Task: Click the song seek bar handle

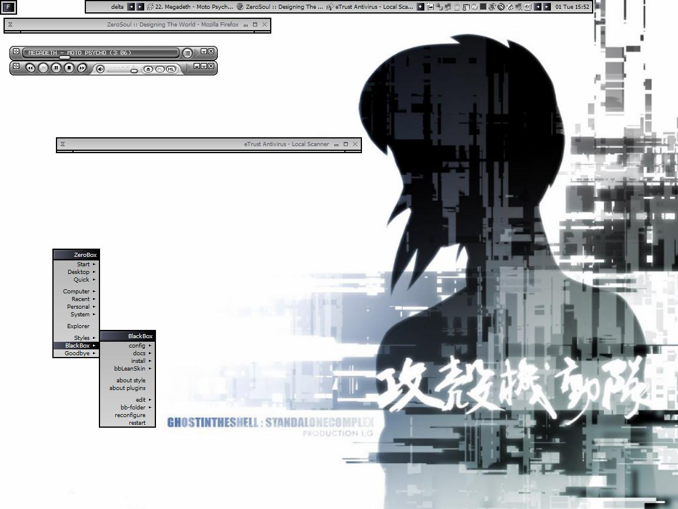Action: (x=64, y=57)
